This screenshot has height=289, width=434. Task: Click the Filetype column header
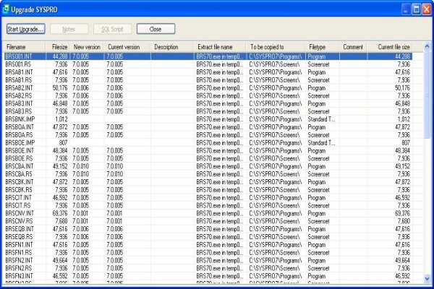323,47
